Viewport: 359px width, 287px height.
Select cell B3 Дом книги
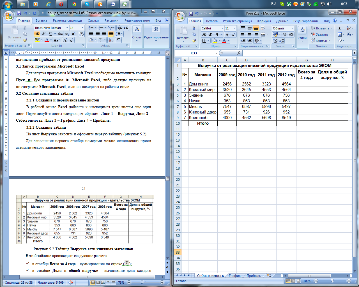coord(203,84)
